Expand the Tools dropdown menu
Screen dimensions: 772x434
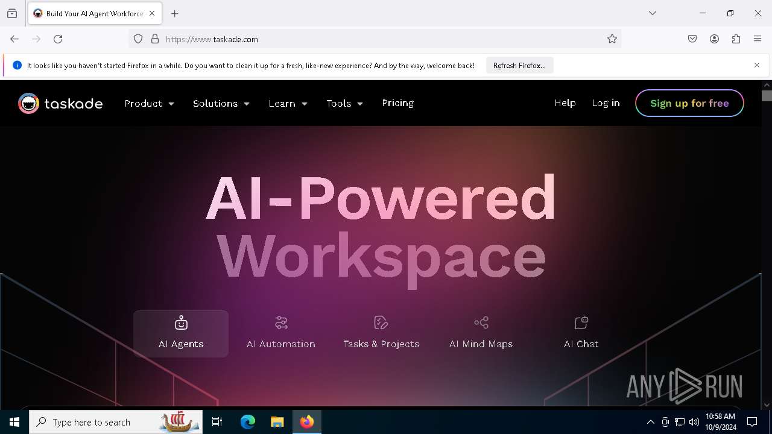click(x=344, y=104)
